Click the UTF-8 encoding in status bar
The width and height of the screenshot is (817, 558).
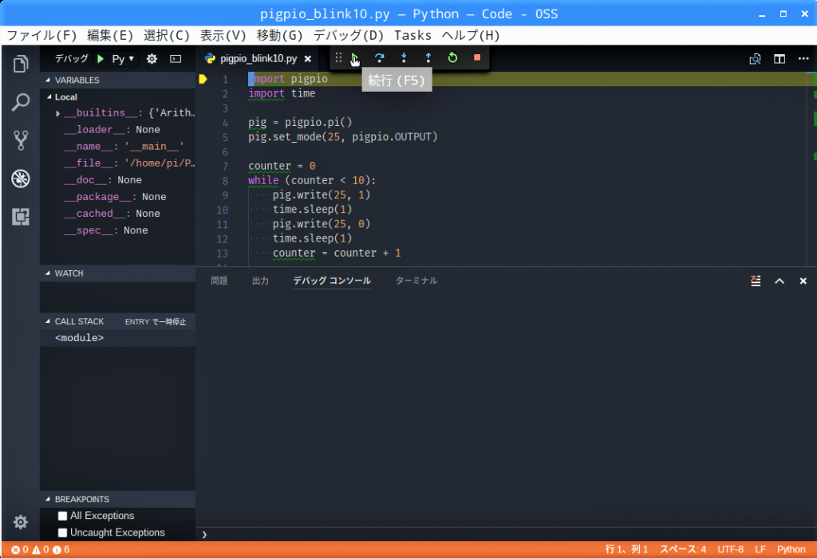[730, 549]
